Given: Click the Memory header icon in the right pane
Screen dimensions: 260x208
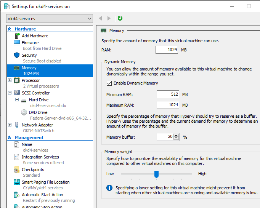Looking at the screenshot, I should click(103, 30).
